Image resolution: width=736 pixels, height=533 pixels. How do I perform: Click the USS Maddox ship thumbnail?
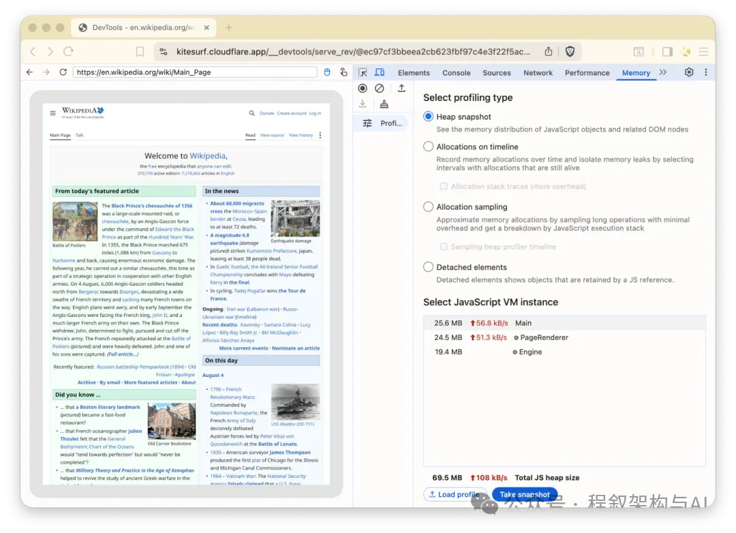(x=295, y=402)
